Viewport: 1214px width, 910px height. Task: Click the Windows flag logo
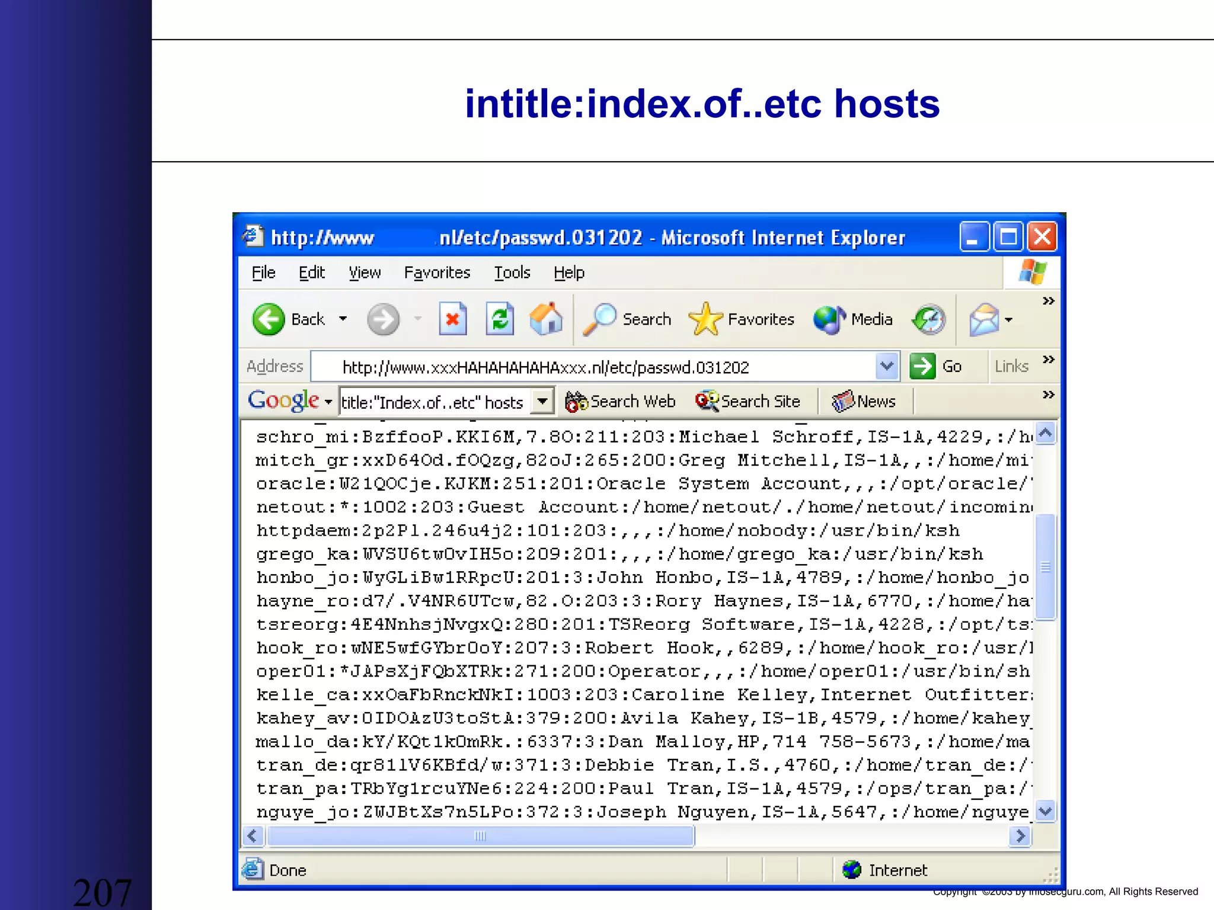pos(1032,273)
